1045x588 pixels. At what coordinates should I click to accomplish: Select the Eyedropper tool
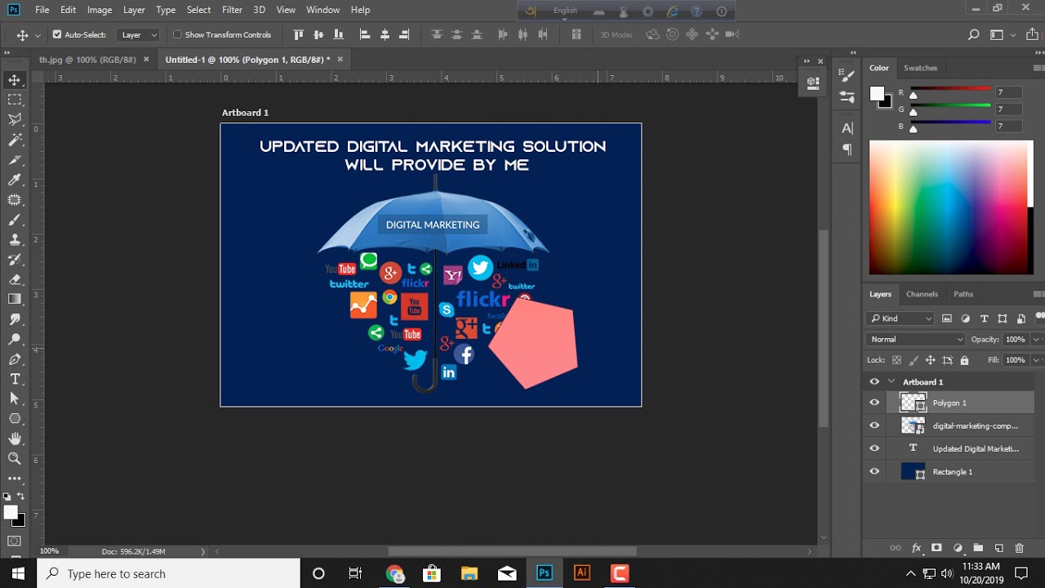pyautogui.click(x=15, y=180)
